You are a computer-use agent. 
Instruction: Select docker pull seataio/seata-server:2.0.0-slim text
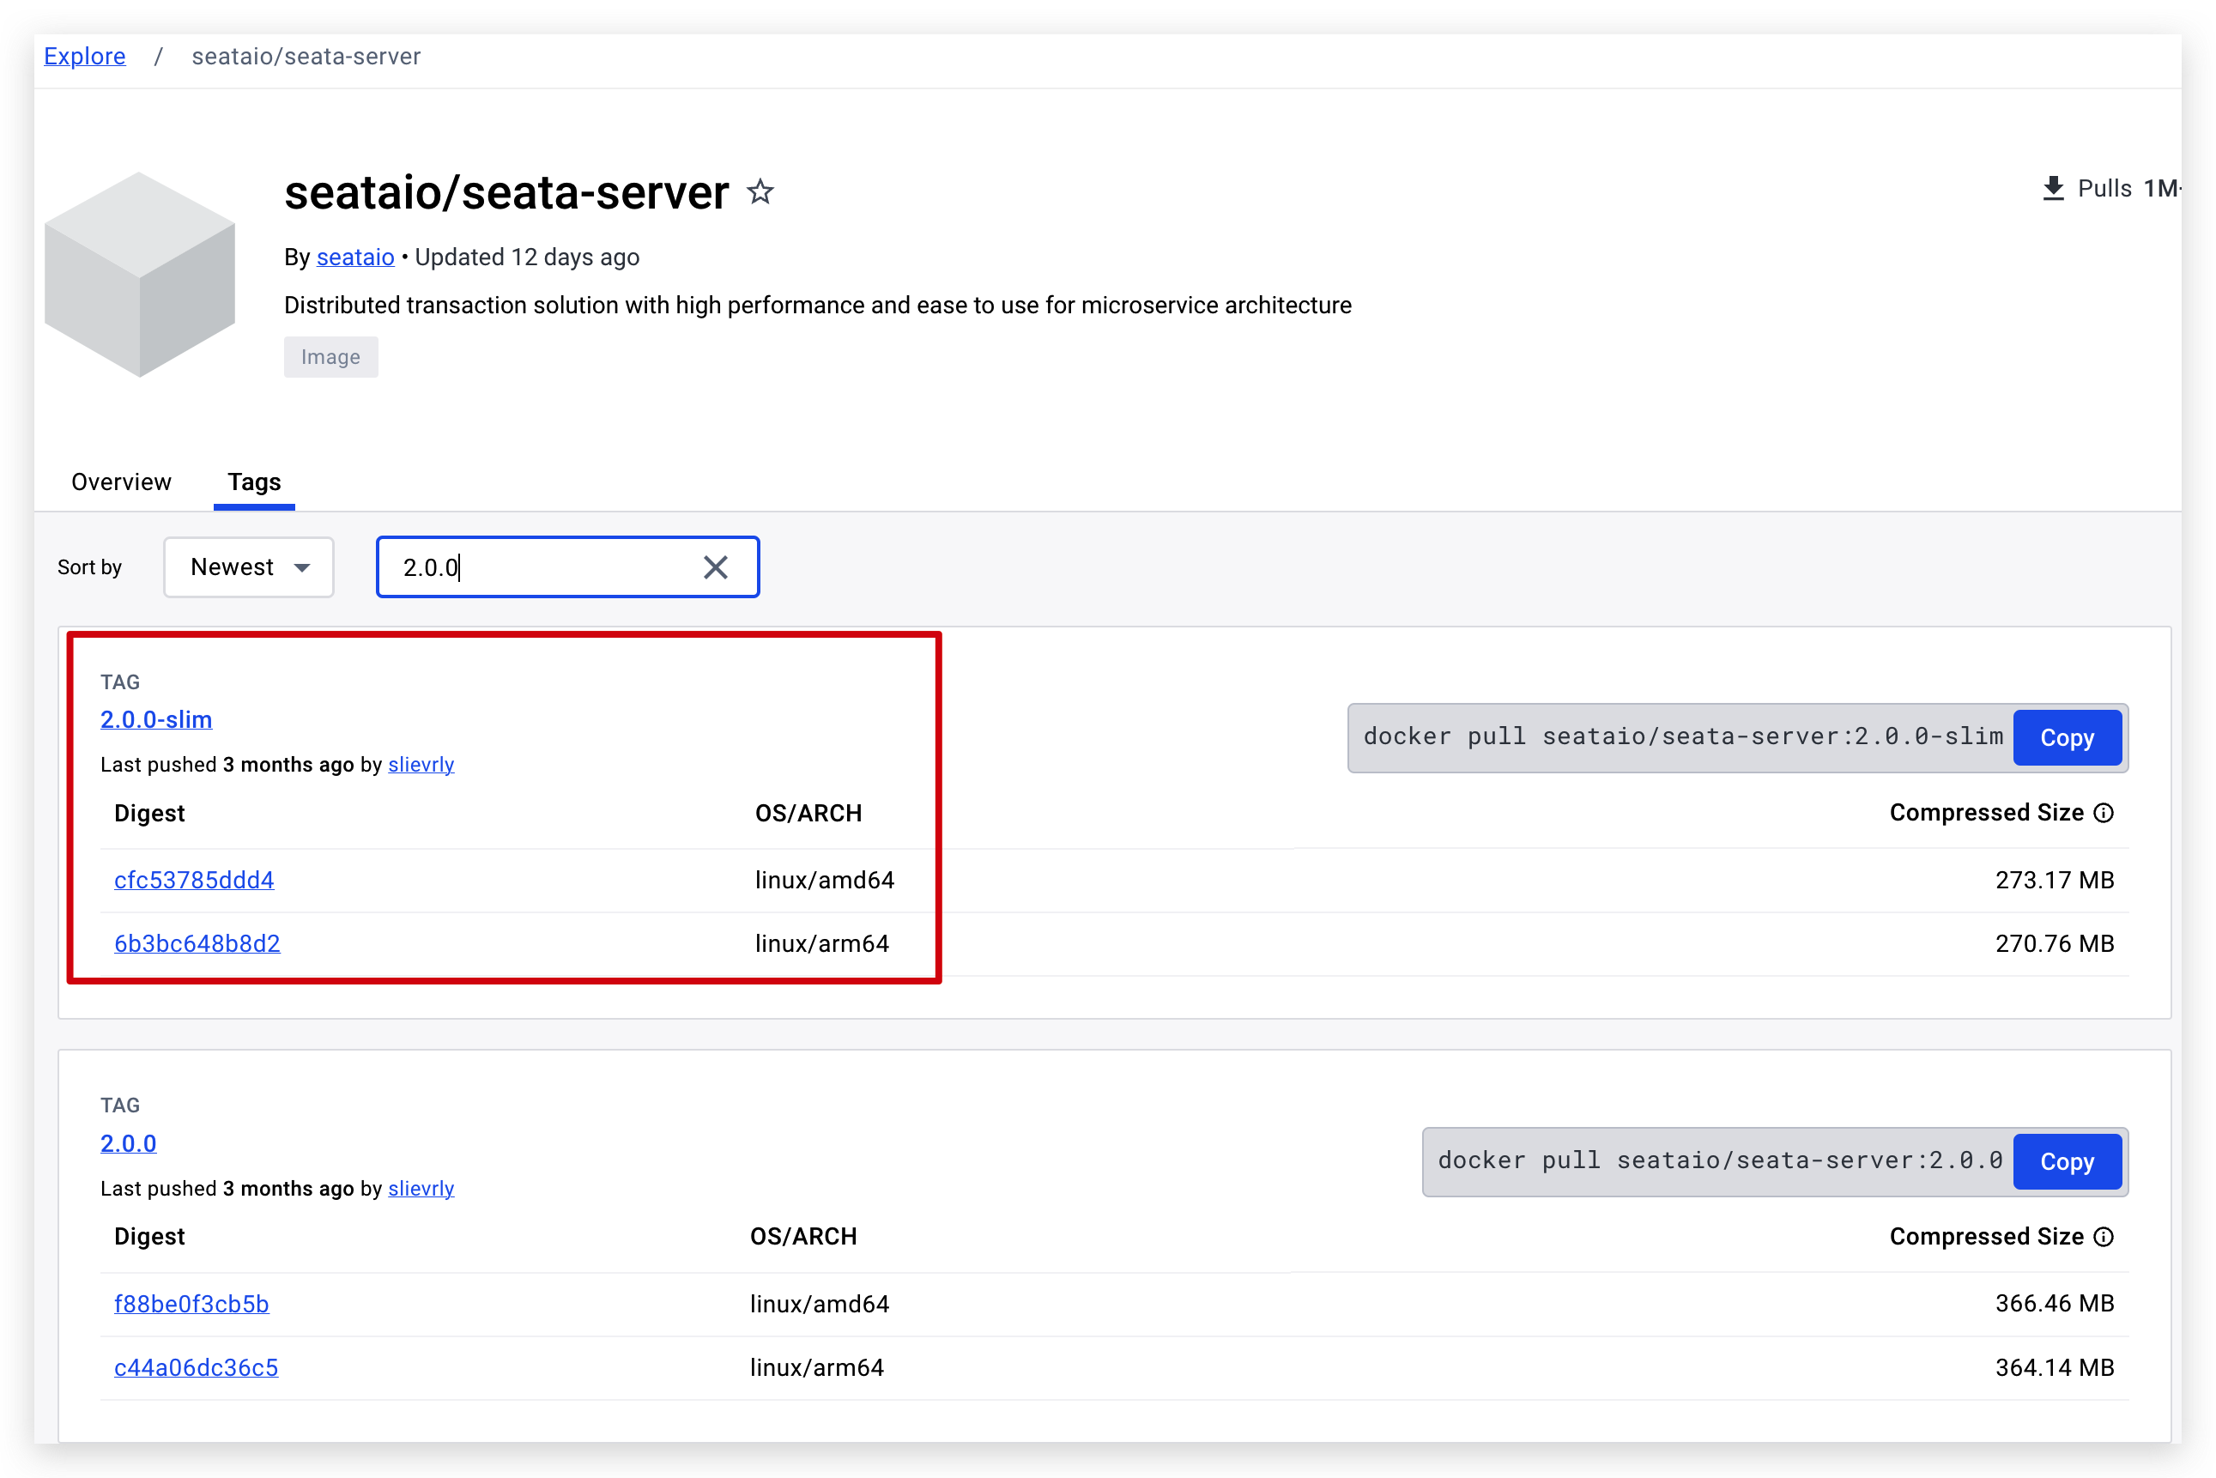(x=1682, y=736)
